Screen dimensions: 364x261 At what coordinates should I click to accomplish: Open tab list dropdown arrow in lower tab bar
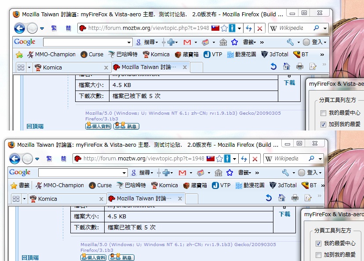(x=24, y=199)
